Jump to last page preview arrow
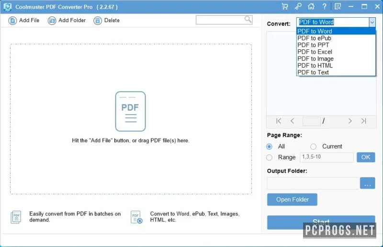383x247 pixels. [x=363, y=121]
